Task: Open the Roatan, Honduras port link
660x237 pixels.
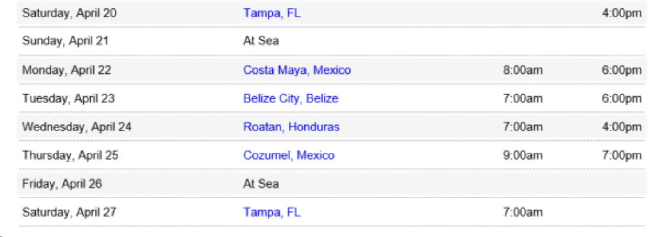Action: pos(291,127)
